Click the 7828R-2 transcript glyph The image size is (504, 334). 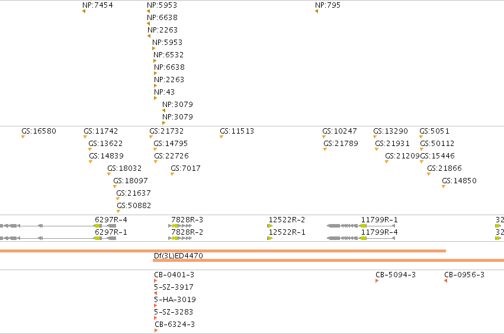[180, 238]
